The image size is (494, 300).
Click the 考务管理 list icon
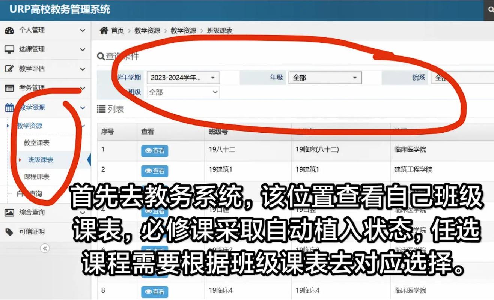pyautogui.click(x=9, y=88)
